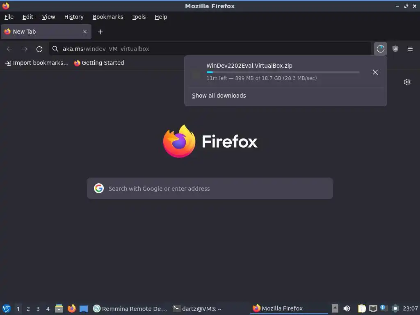Close the New Tab tab
This screenshot has width=420, height=315.
[x=85, y=32]
